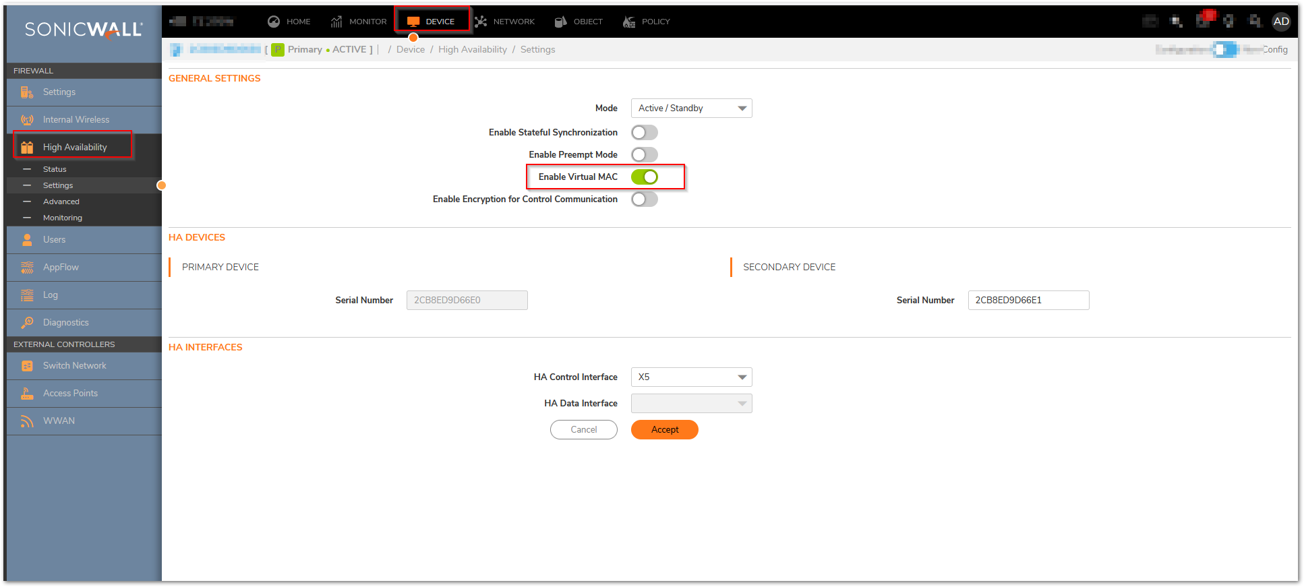Open notifications icon with red badge
This screenshot has width=1304, height=587.
click(x=1205, y=19)
